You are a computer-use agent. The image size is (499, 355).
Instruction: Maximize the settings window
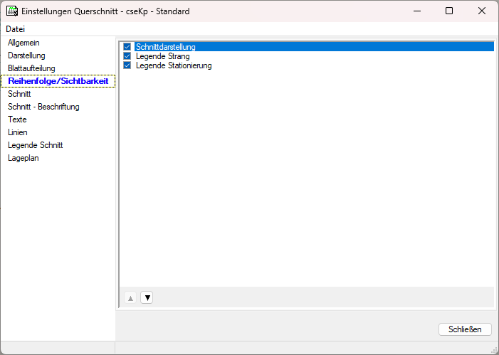point(448,11)
